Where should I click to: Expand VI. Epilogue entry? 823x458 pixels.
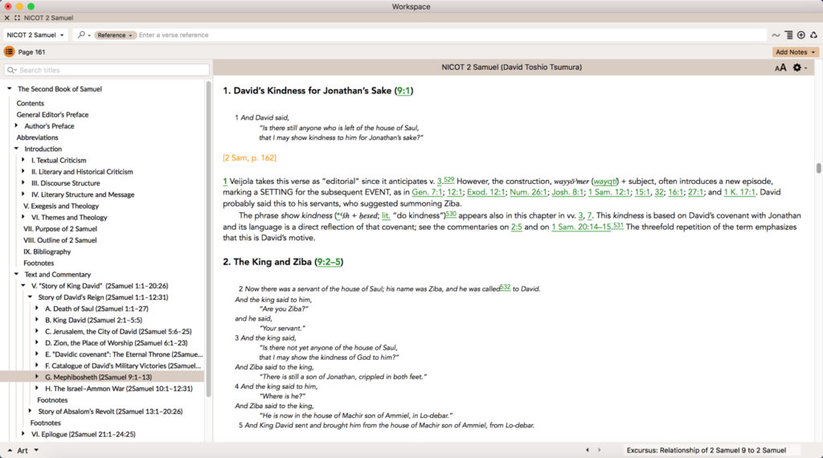click(23, 433)
